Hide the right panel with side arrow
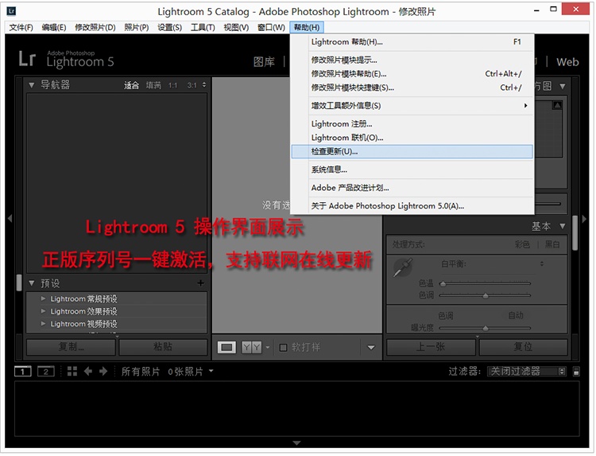596x456 pixels. tap(585, 219)
